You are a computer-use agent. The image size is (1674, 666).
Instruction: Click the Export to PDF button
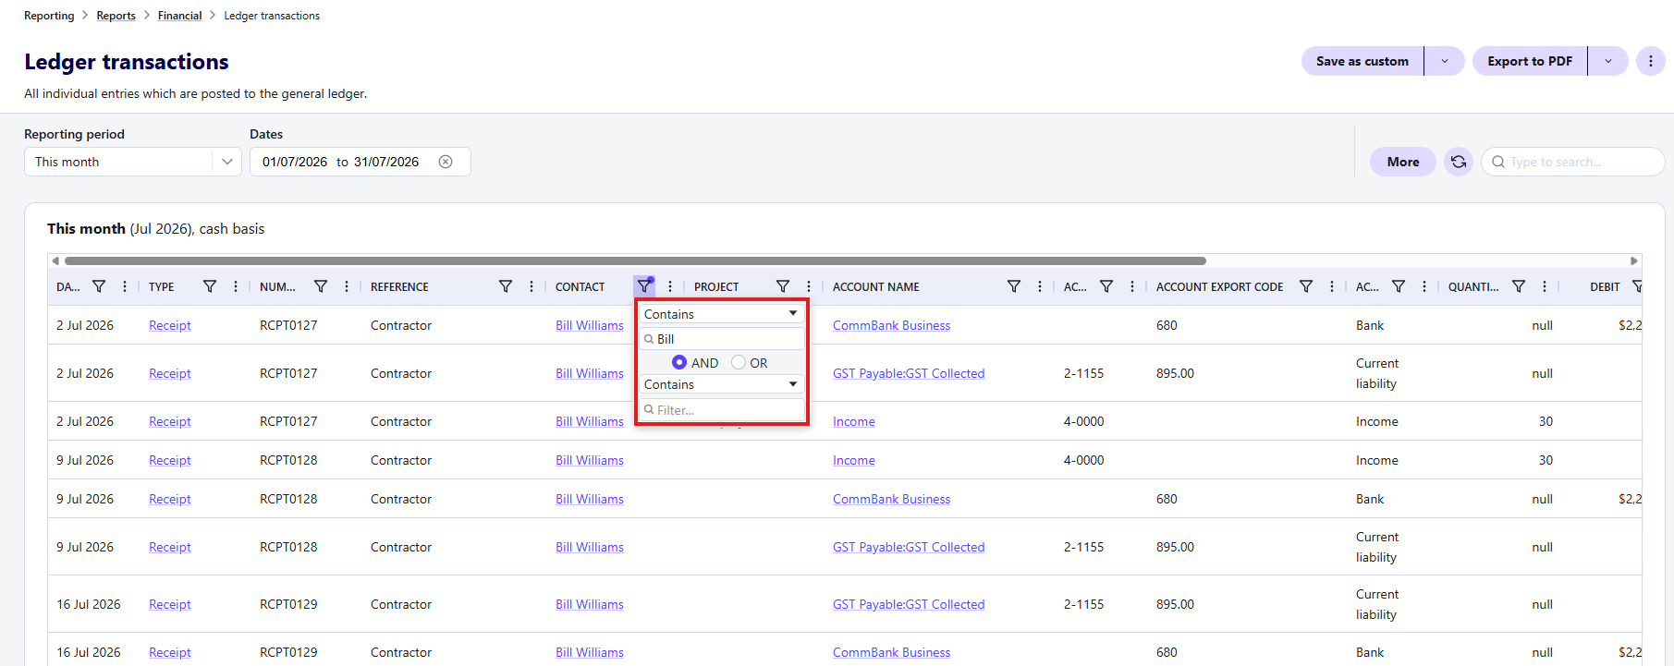(x=1530, y=61)
